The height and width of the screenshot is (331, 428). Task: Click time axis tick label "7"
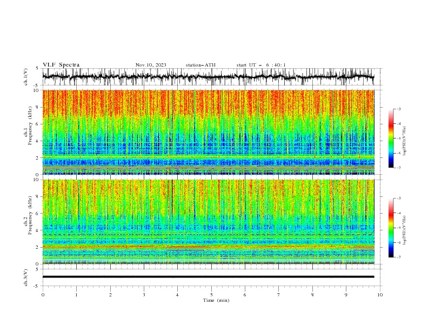click(x=279, y=295)
